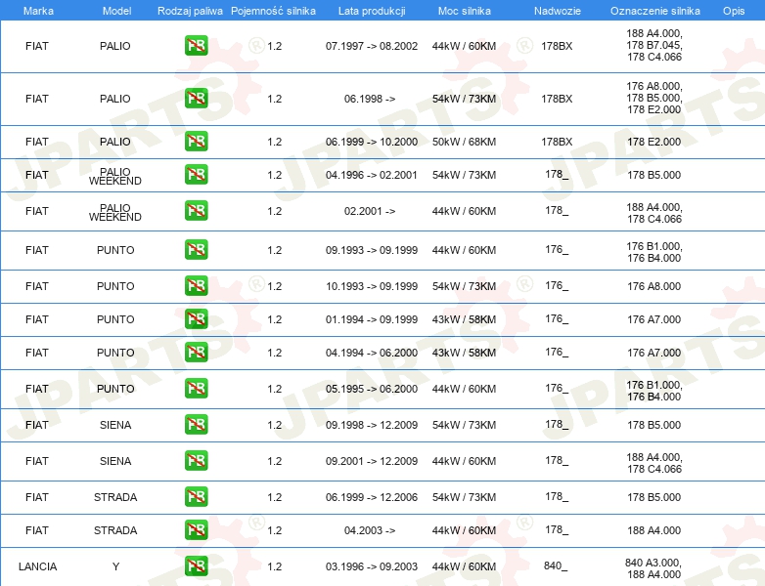Click the Marka column header
This screenshot has width=765, height=586.
(x=38, y=11)
